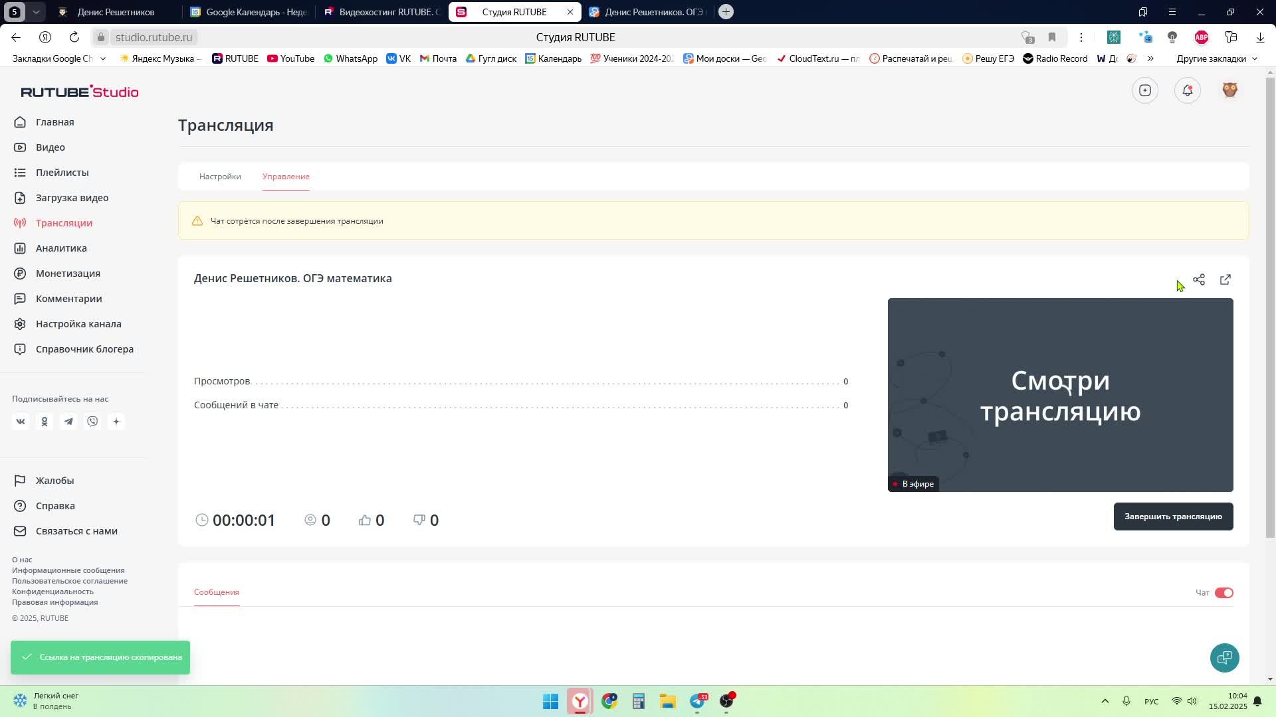
Task: Open the notifications bell
Action: (x=1188, y=90)
